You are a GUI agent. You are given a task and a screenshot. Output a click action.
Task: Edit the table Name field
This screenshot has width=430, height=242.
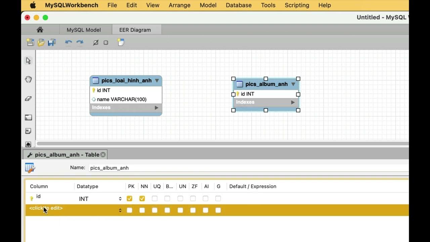click(x=249, y=168)
